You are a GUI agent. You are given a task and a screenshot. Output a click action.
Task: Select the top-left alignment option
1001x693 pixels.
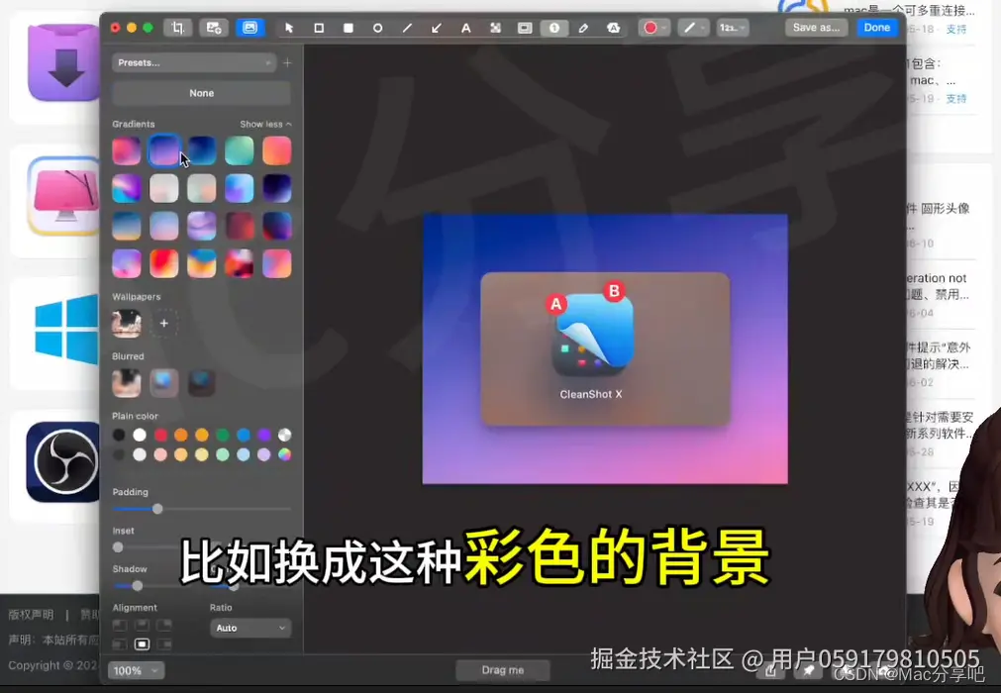click(121, 624)
